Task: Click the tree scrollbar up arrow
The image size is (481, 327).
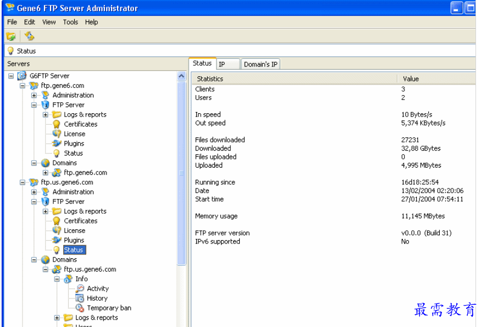Action: (x=181, y=76)
